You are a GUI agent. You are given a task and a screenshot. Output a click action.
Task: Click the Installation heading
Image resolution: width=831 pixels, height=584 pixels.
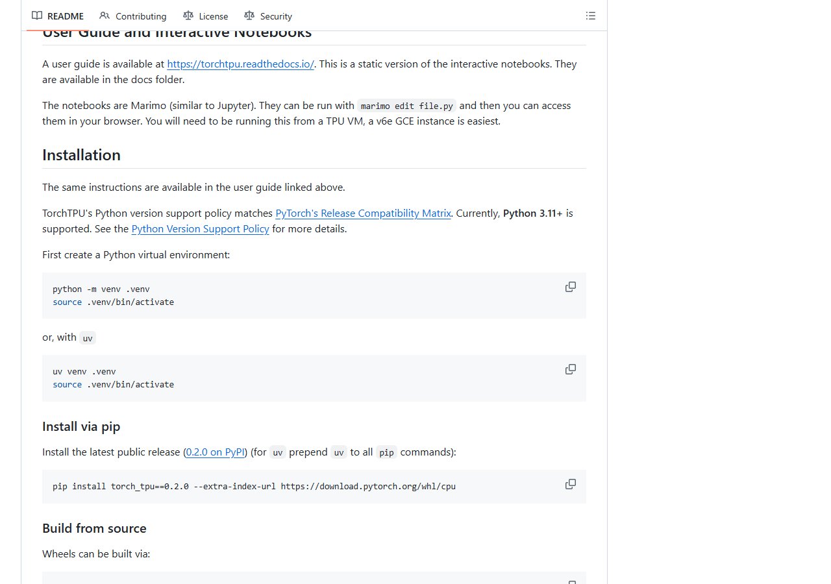(x=81, y=155)
